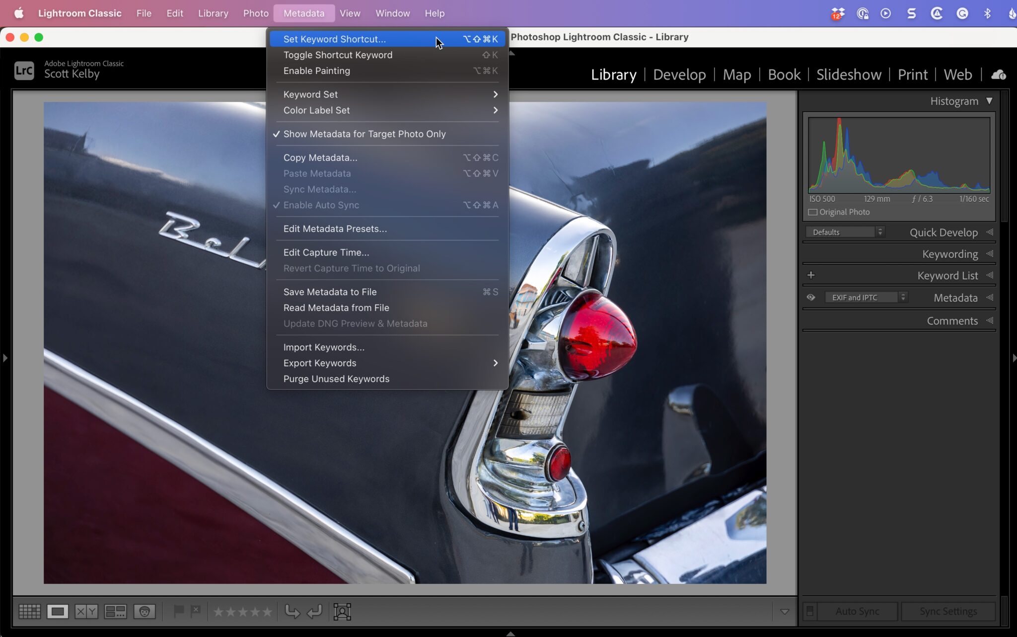Screen dimensions: 1017x637
Task: Toggle Show Metadata for Target Photo Only
Action: click(x=364, y=134)
